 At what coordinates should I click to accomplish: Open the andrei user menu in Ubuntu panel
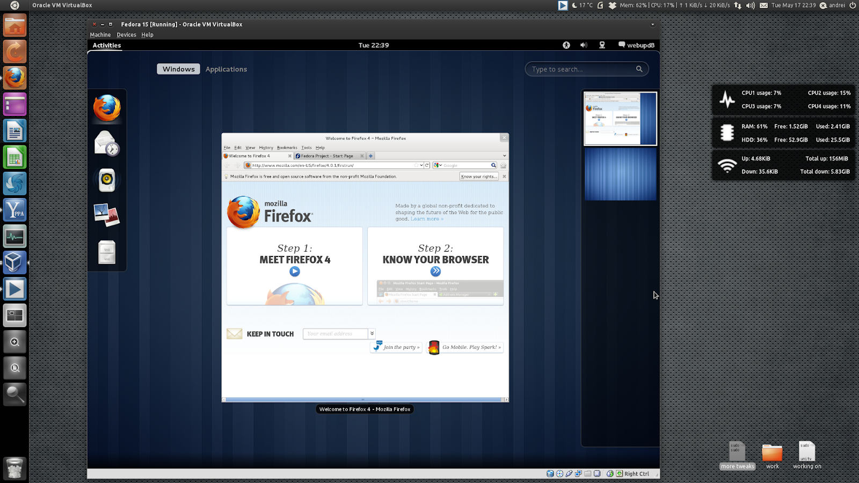pyautogui.click(x=832, y=5)
